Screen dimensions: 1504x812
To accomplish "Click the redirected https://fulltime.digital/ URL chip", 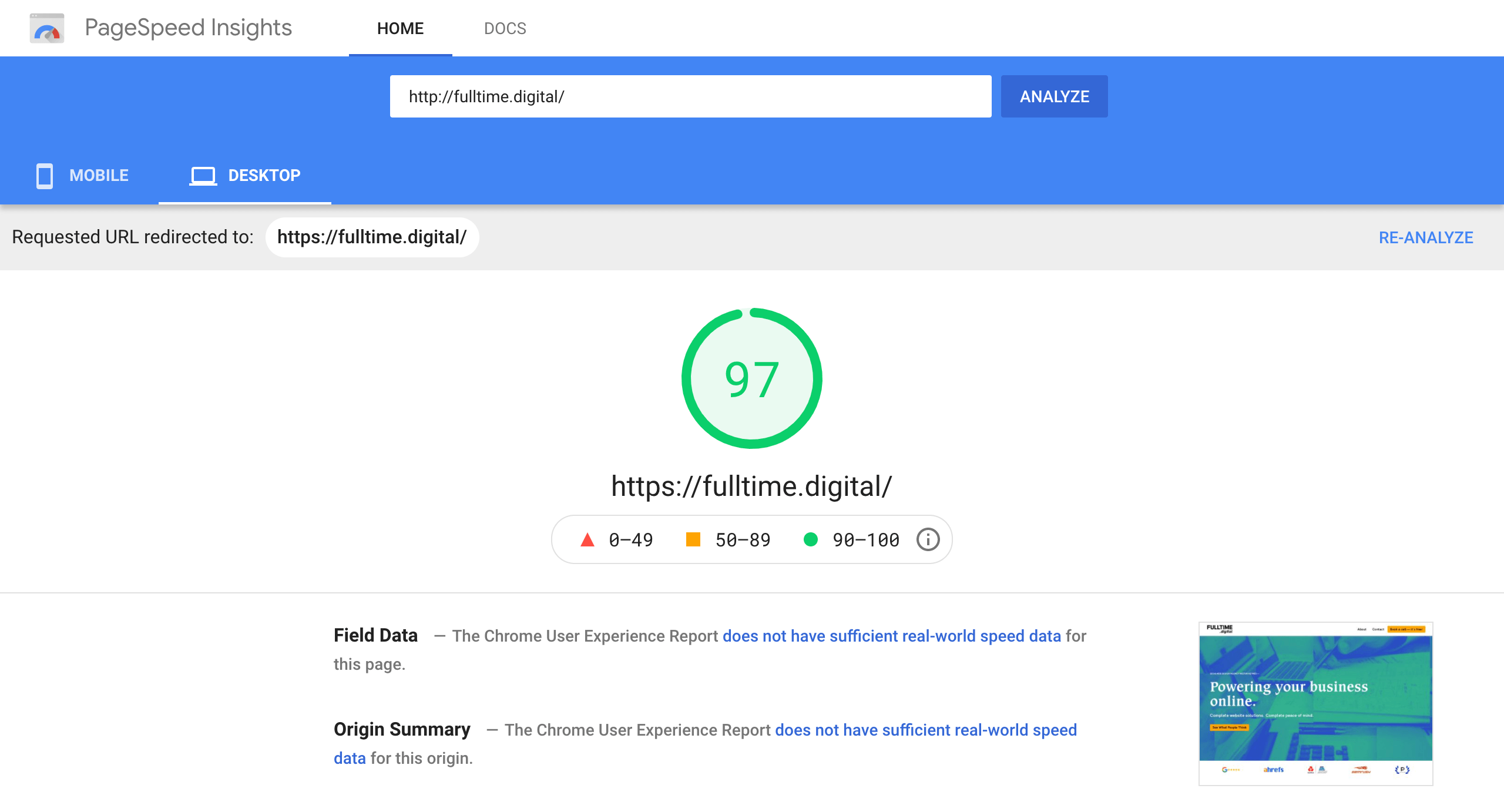I will click(x=372, y=237).
